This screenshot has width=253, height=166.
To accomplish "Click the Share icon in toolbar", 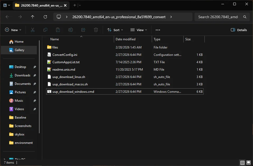I will click(83, 30).
